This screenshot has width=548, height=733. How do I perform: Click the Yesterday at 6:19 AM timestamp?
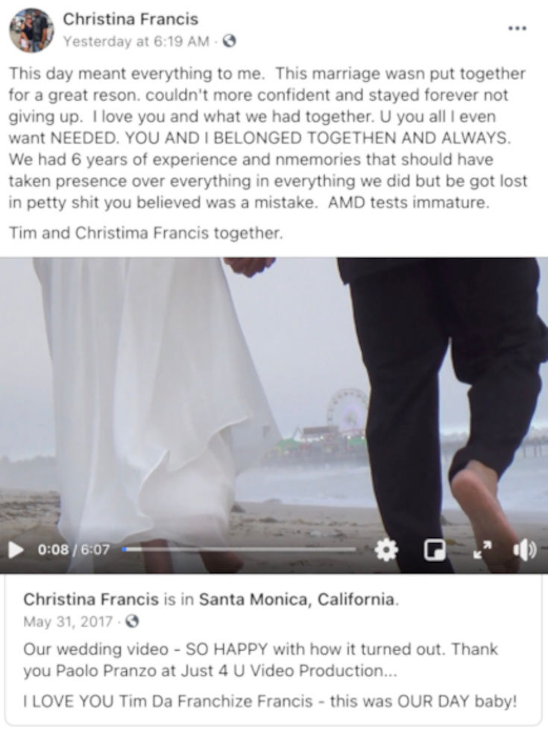click(x=136, y=42)
